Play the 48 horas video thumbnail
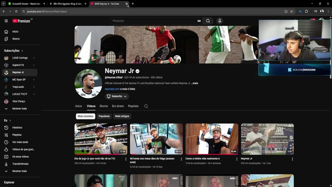332x187 pixels. click(156, 139)
